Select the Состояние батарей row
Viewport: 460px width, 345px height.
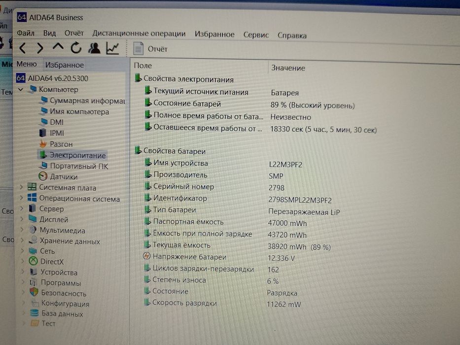pyautogui.click(x=183, y=103)
